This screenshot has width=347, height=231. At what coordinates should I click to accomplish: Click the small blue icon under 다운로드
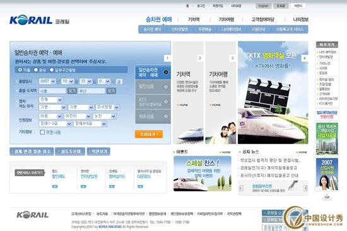click(x=140, y=186)
